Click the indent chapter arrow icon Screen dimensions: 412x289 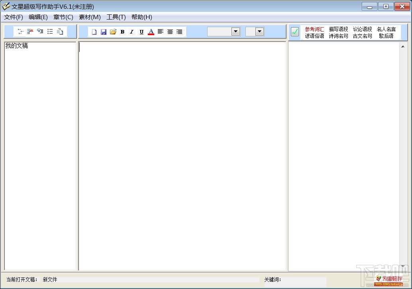tap(40, 32)
